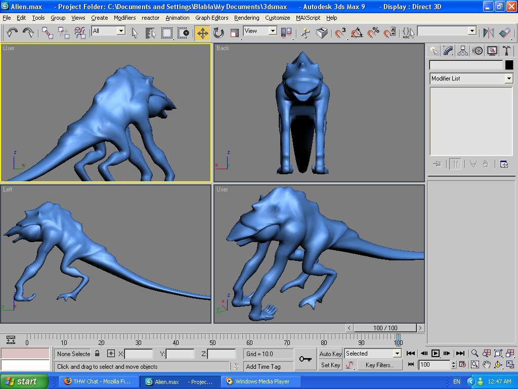Viewport: 518px width, 389px height.
Task: Toggle Auto Key animation mode
Action: (330, 354)
